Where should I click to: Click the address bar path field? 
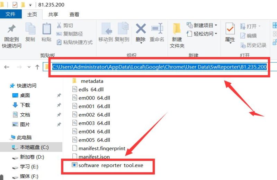[x=159, y=67]
